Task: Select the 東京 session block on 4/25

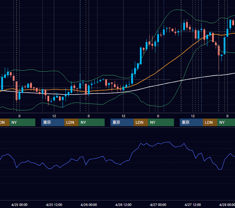Action: [53, 122]
